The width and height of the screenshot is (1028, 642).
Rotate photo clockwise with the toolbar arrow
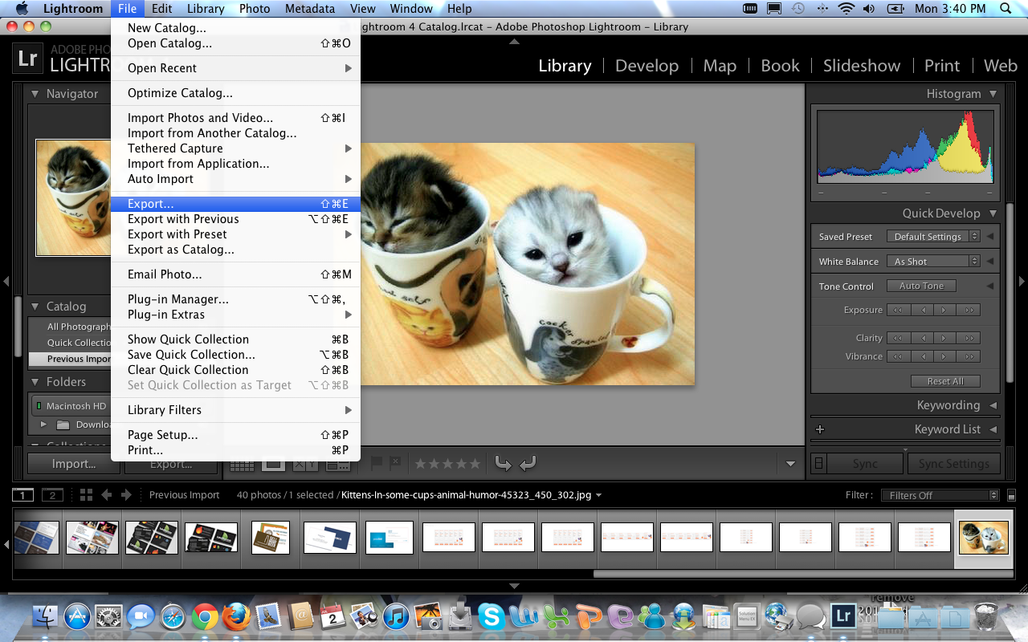[x=528, y=463]
